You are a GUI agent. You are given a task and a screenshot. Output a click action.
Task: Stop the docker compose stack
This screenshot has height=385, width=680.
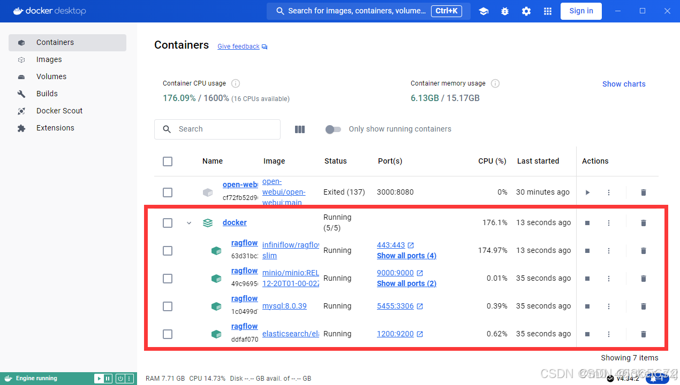(x=587, y=223)
